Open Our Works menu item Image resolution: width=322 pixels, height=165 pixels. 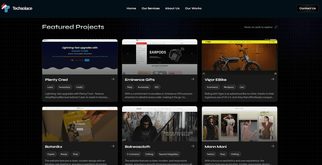point(193,8)
